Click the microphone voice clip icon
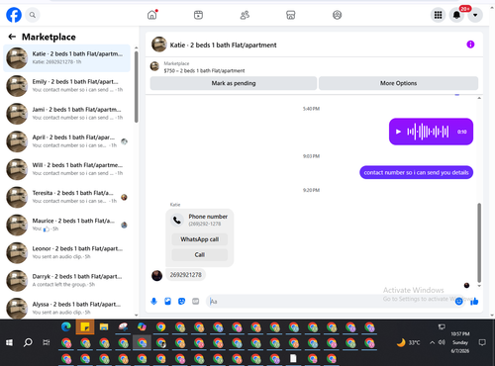 coord(153,301)
